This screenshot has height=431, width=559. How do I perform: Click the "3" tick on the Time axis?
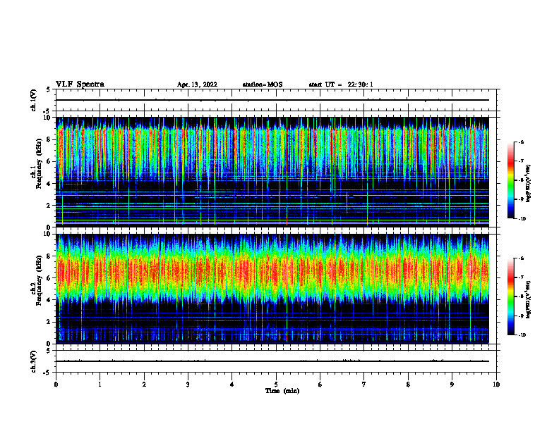click(188, 385)
